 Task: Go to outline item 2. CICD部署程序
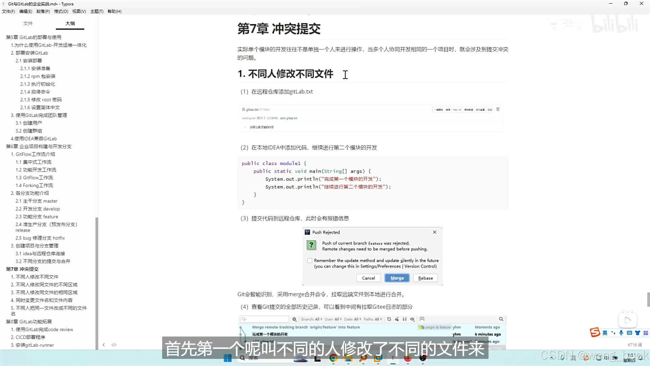click(28, 337)
